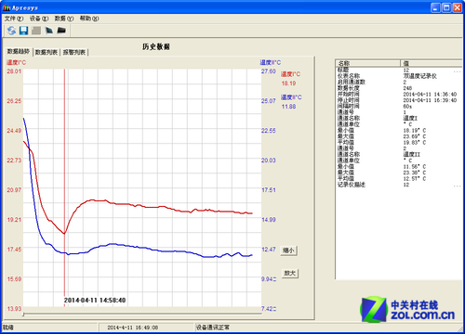Select the 仪表名称 row in property list

(399, 76)
